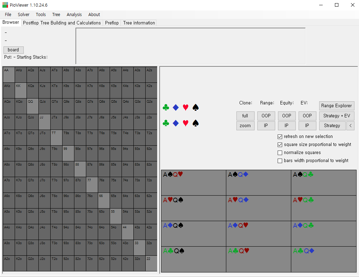Image resolution: width=359 pixels, height=277 pixels.
Task: Open the Analysis menu
Action: click(x=74, y=14)
